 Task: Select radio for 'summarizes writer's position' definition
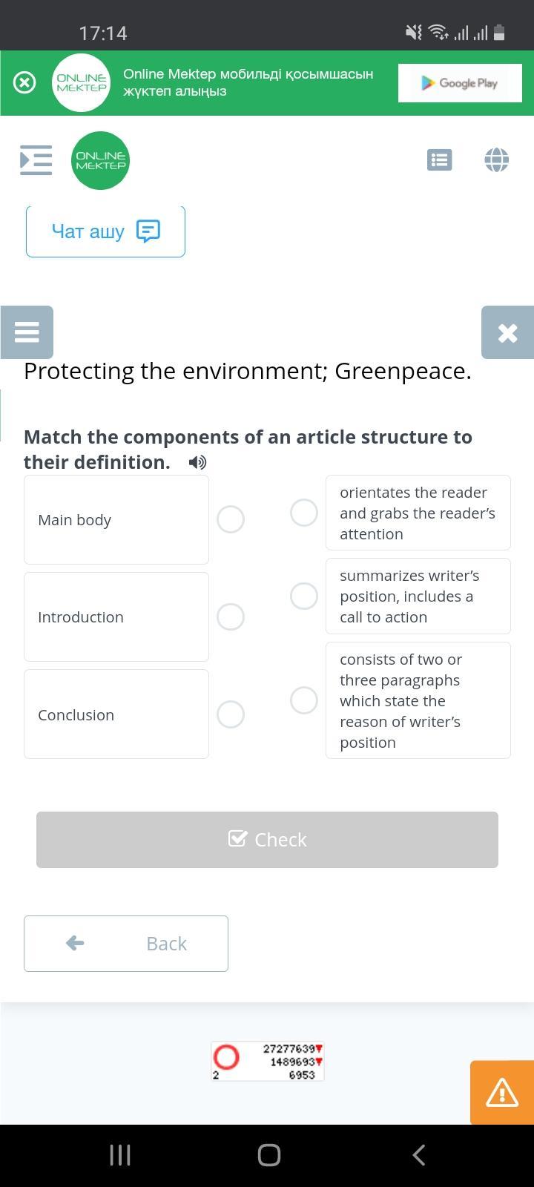pos(304,596)
